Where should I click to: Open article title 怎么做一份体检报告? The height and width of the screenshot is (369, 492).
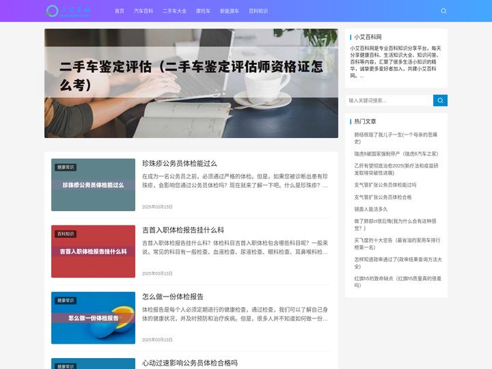click(x=173, y=297)
